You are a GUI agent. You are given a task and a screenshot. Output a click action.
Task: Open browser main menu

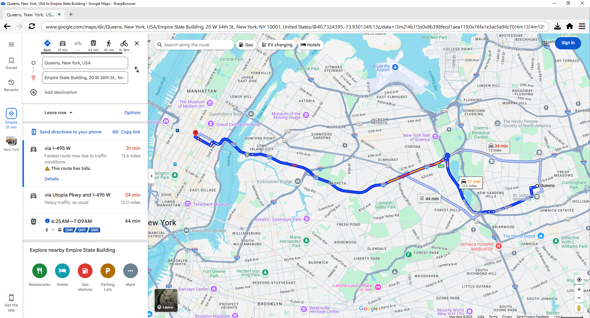coord(582,26)
